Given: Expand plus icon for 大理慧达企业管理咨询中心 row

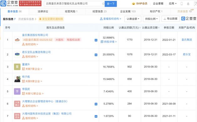Looking at the screenshot, I should 96,104.
